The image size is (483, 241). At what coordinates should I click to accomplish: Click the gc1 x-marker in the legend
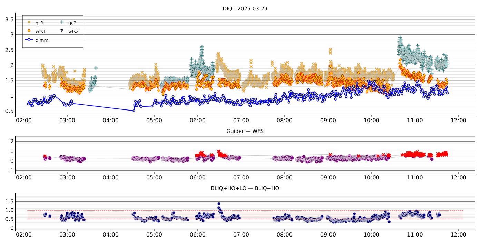pos(29,22)
